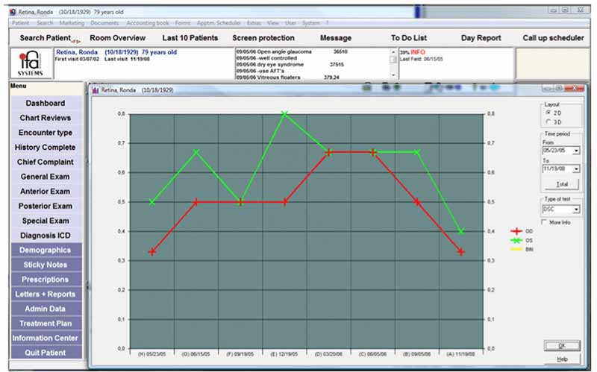597x372 pixels.
Task: Click Call up scheduler
Action: (x=553, y=38)
